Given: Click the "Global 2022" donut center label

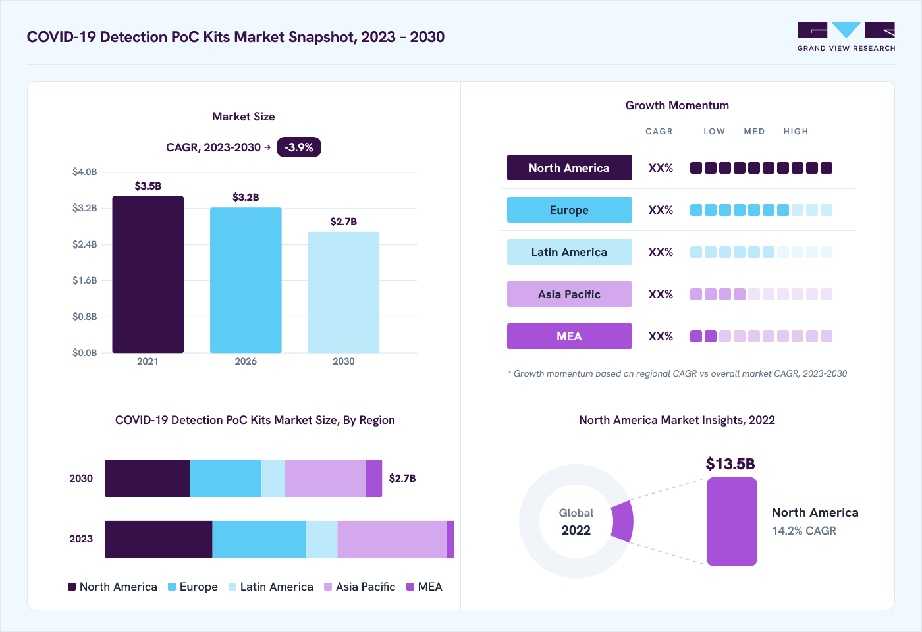Looking at the screenshot, I should (x=576, y=521).
